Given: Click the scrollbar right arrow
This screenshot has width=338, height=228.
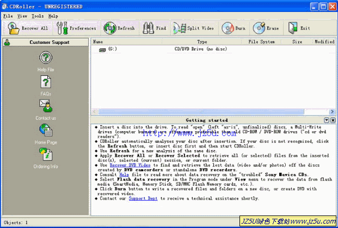Looking at the screenshot, I should [332, 112].
